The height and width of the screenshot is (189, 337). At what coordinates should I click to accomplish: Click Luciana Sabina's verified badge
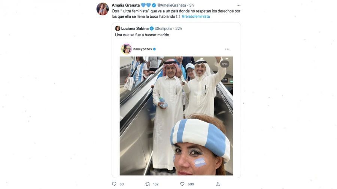[152, 28]
